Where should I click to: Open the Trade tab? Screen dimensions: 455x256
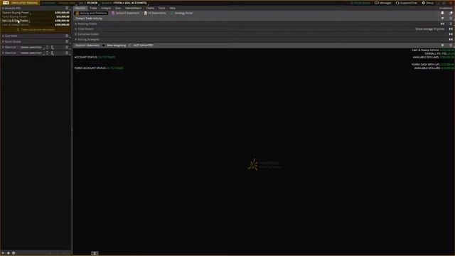(x=93, y=8)
